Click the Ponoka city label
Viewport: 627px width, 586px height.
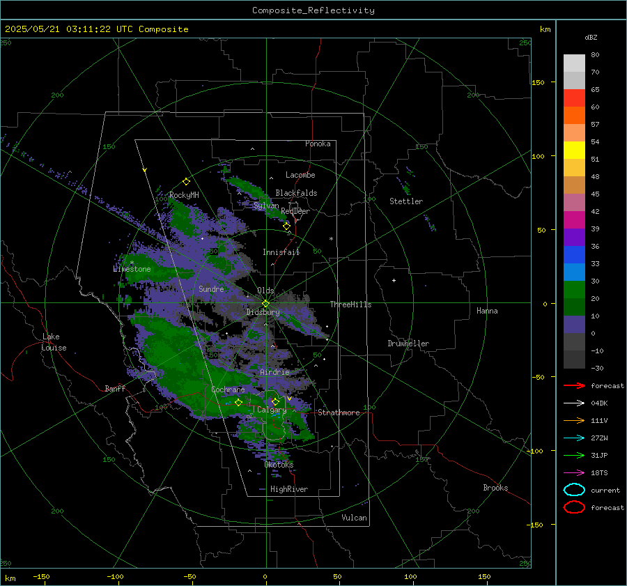(x=318, y=144)
